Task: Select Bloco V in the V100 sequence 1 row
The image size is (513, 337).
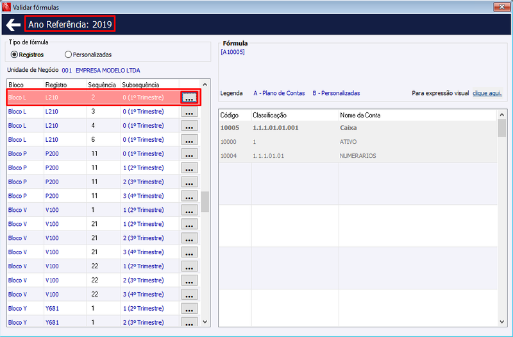Action: pos(17,211)
